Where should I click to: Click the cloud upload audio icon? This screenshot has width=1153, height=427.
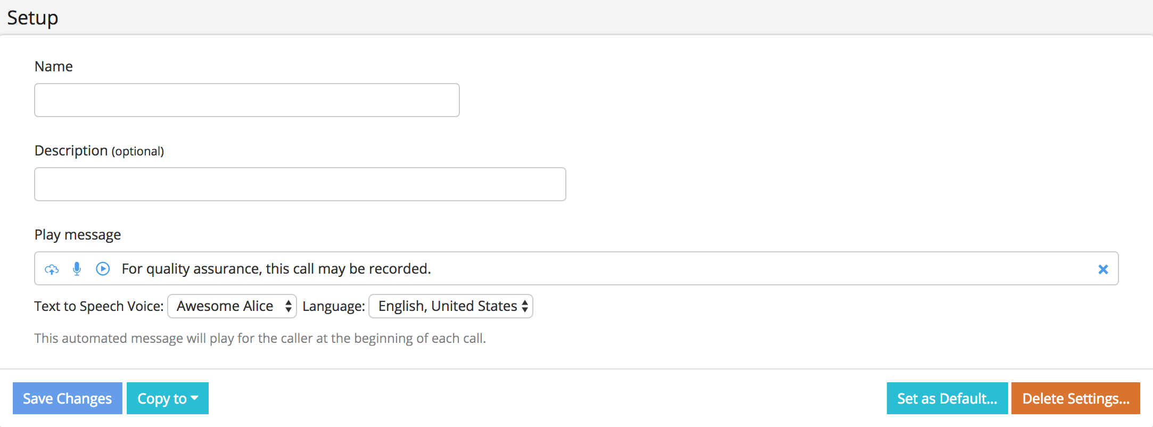click(52, 269)
